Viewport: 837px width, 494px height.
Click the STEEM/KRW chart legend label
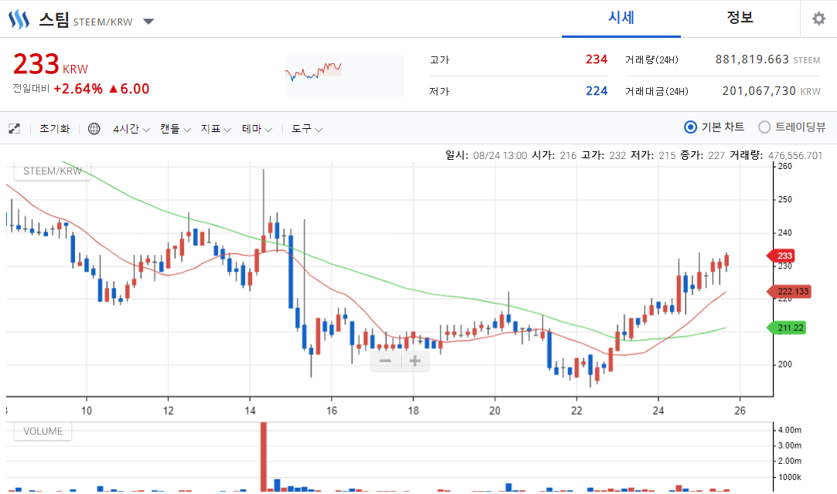(x=53, y=171)
